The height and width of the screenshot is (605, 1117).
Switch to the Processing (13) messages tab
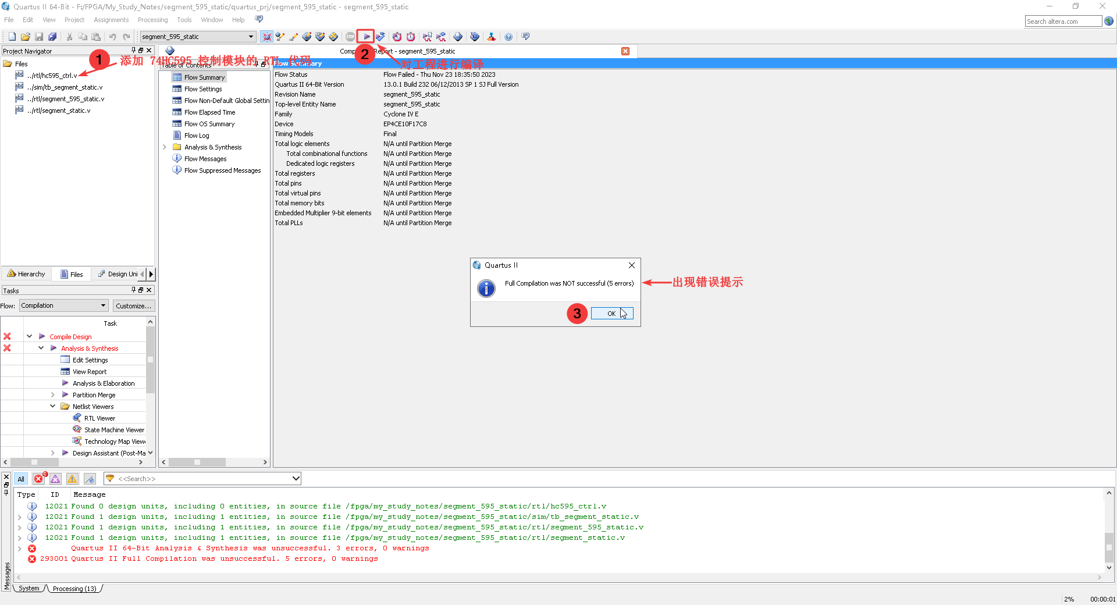point(74,589)
